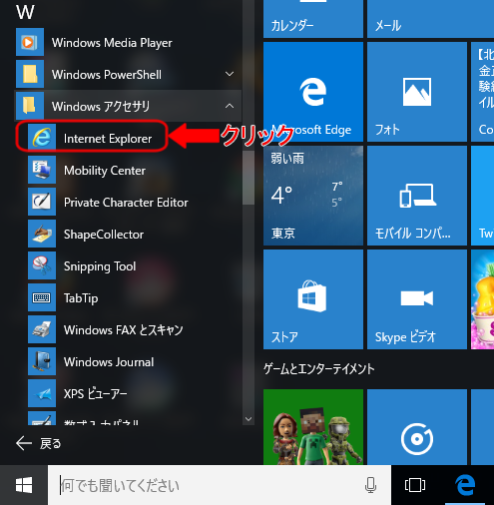Select the ShapeCollector label
This screenshot has height=505, width=494.
pyautogui.click(x=104, y=235)
